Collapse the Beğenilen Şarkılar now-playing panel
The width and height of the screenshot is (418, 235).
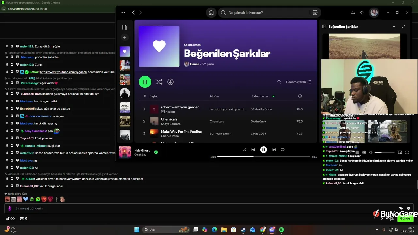(324, 27)
